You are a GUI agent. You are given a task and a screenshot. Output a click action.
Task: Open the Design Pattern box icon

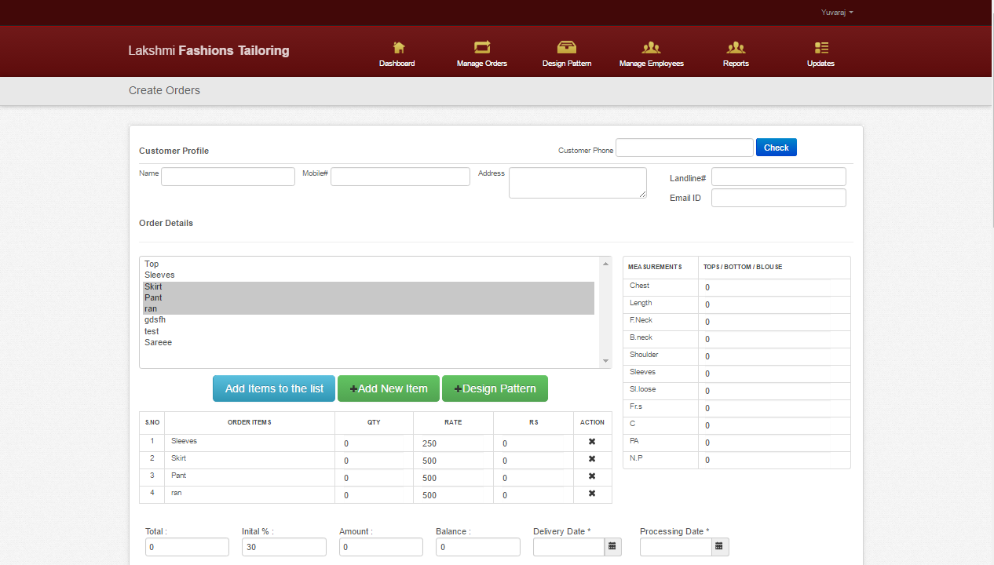tap(567, 47)
